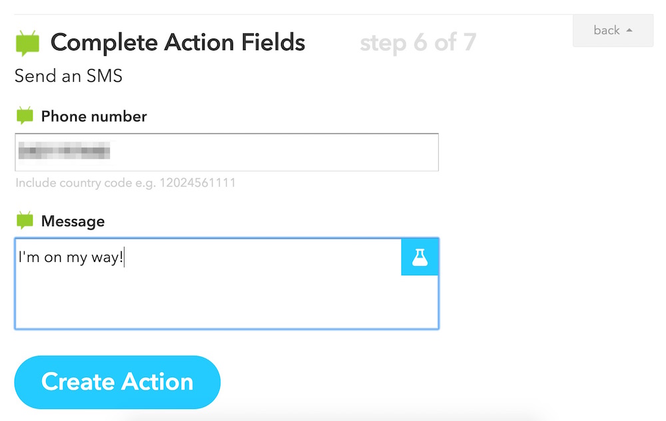
Task: Place cursor after "I'm on my way!" text
Action: coord(125,257)
